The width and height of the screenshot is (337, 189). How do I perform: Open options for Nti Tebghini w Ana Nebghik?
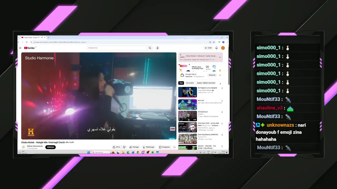click(222, 88)
